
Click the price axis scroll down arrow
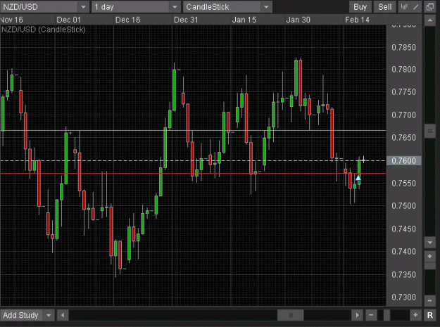tap(430, 243)
